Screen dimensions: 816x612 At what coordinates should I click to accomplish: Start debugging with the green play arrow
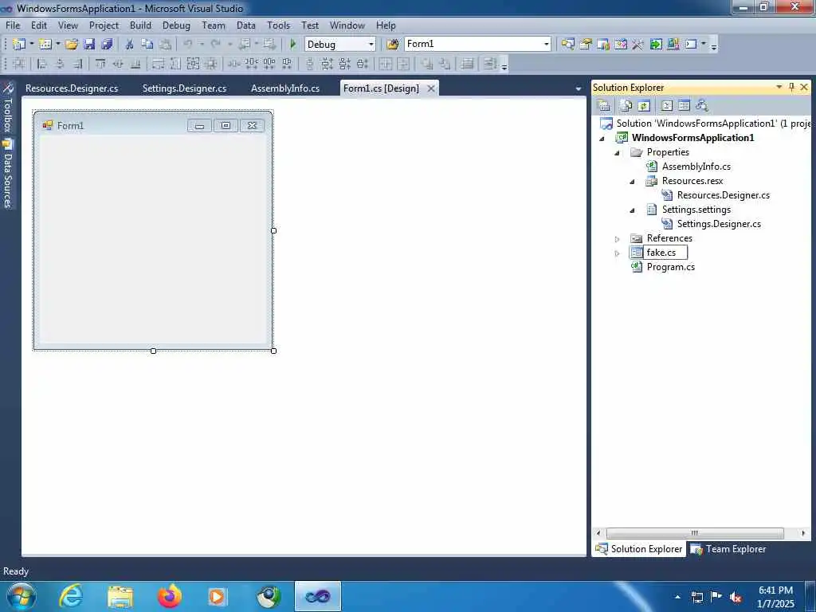point(293,45)
